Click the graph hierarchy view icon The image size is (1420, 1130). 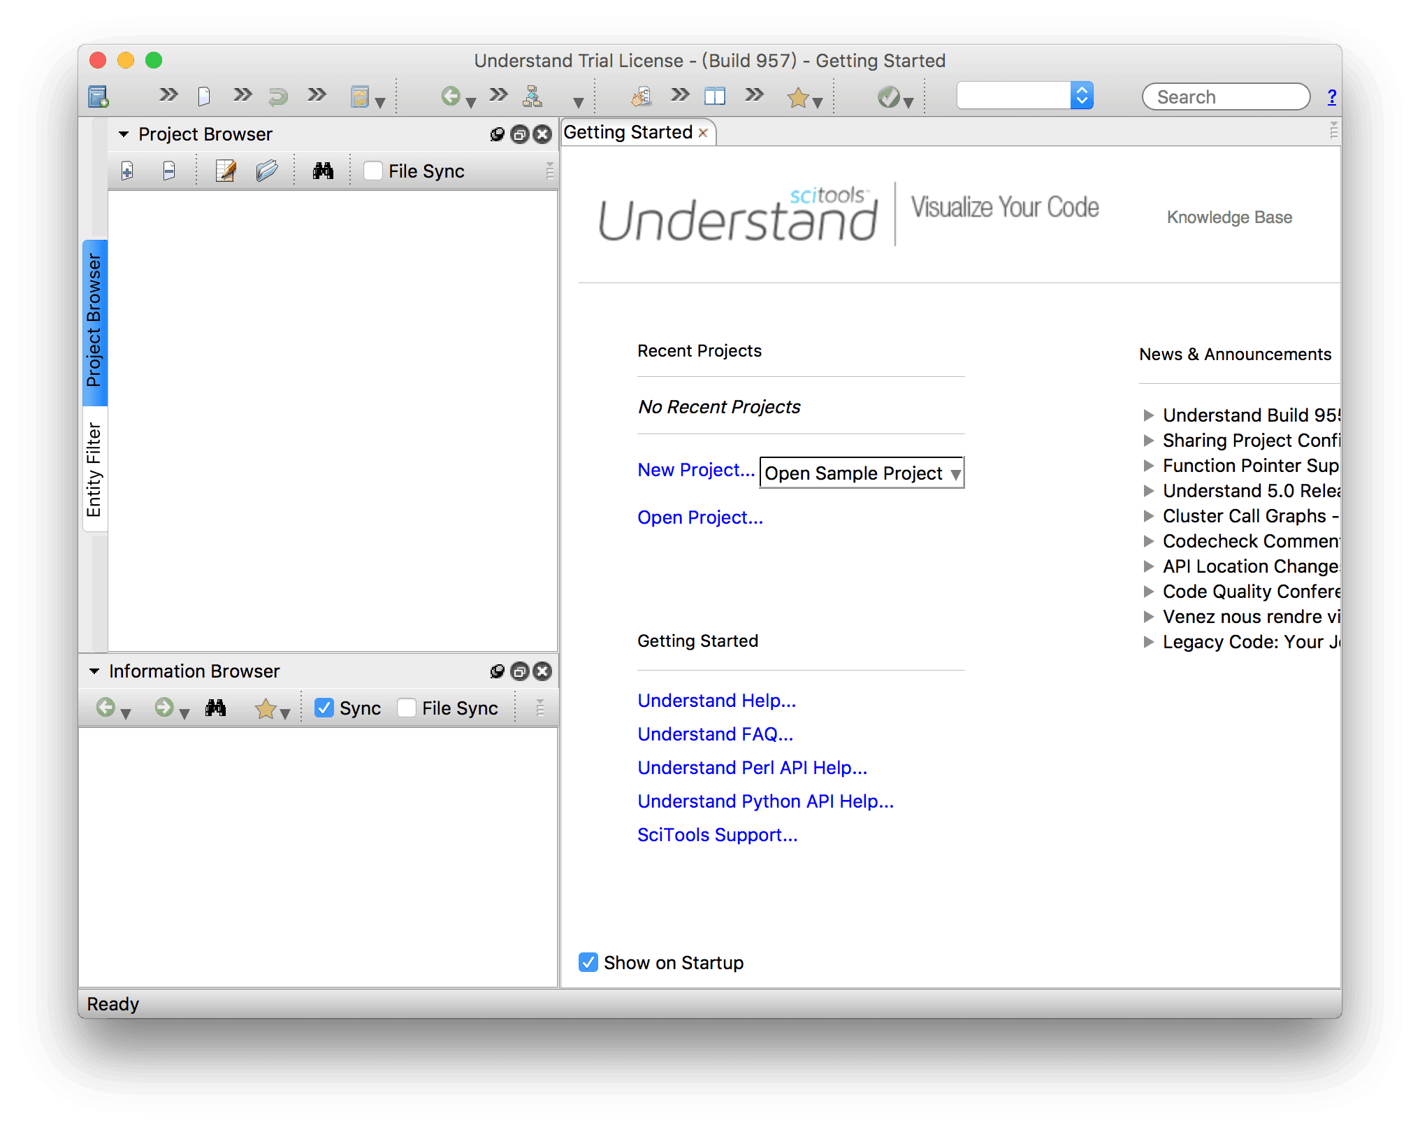click(532, 96)
